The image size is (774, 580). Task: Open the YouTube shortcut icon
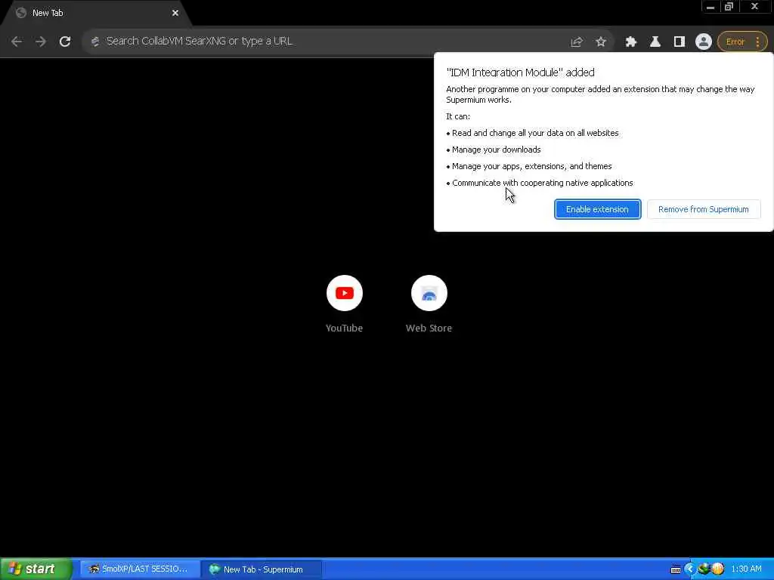click(x=345, y=293)
